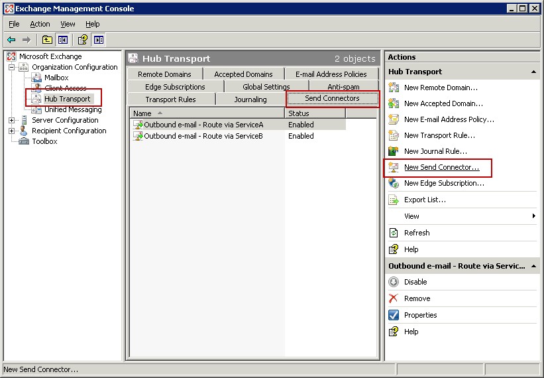This screenshot has height=378, width=544.
Task: Click the New Transport Rule icon
Action: (x=394, y=135)
